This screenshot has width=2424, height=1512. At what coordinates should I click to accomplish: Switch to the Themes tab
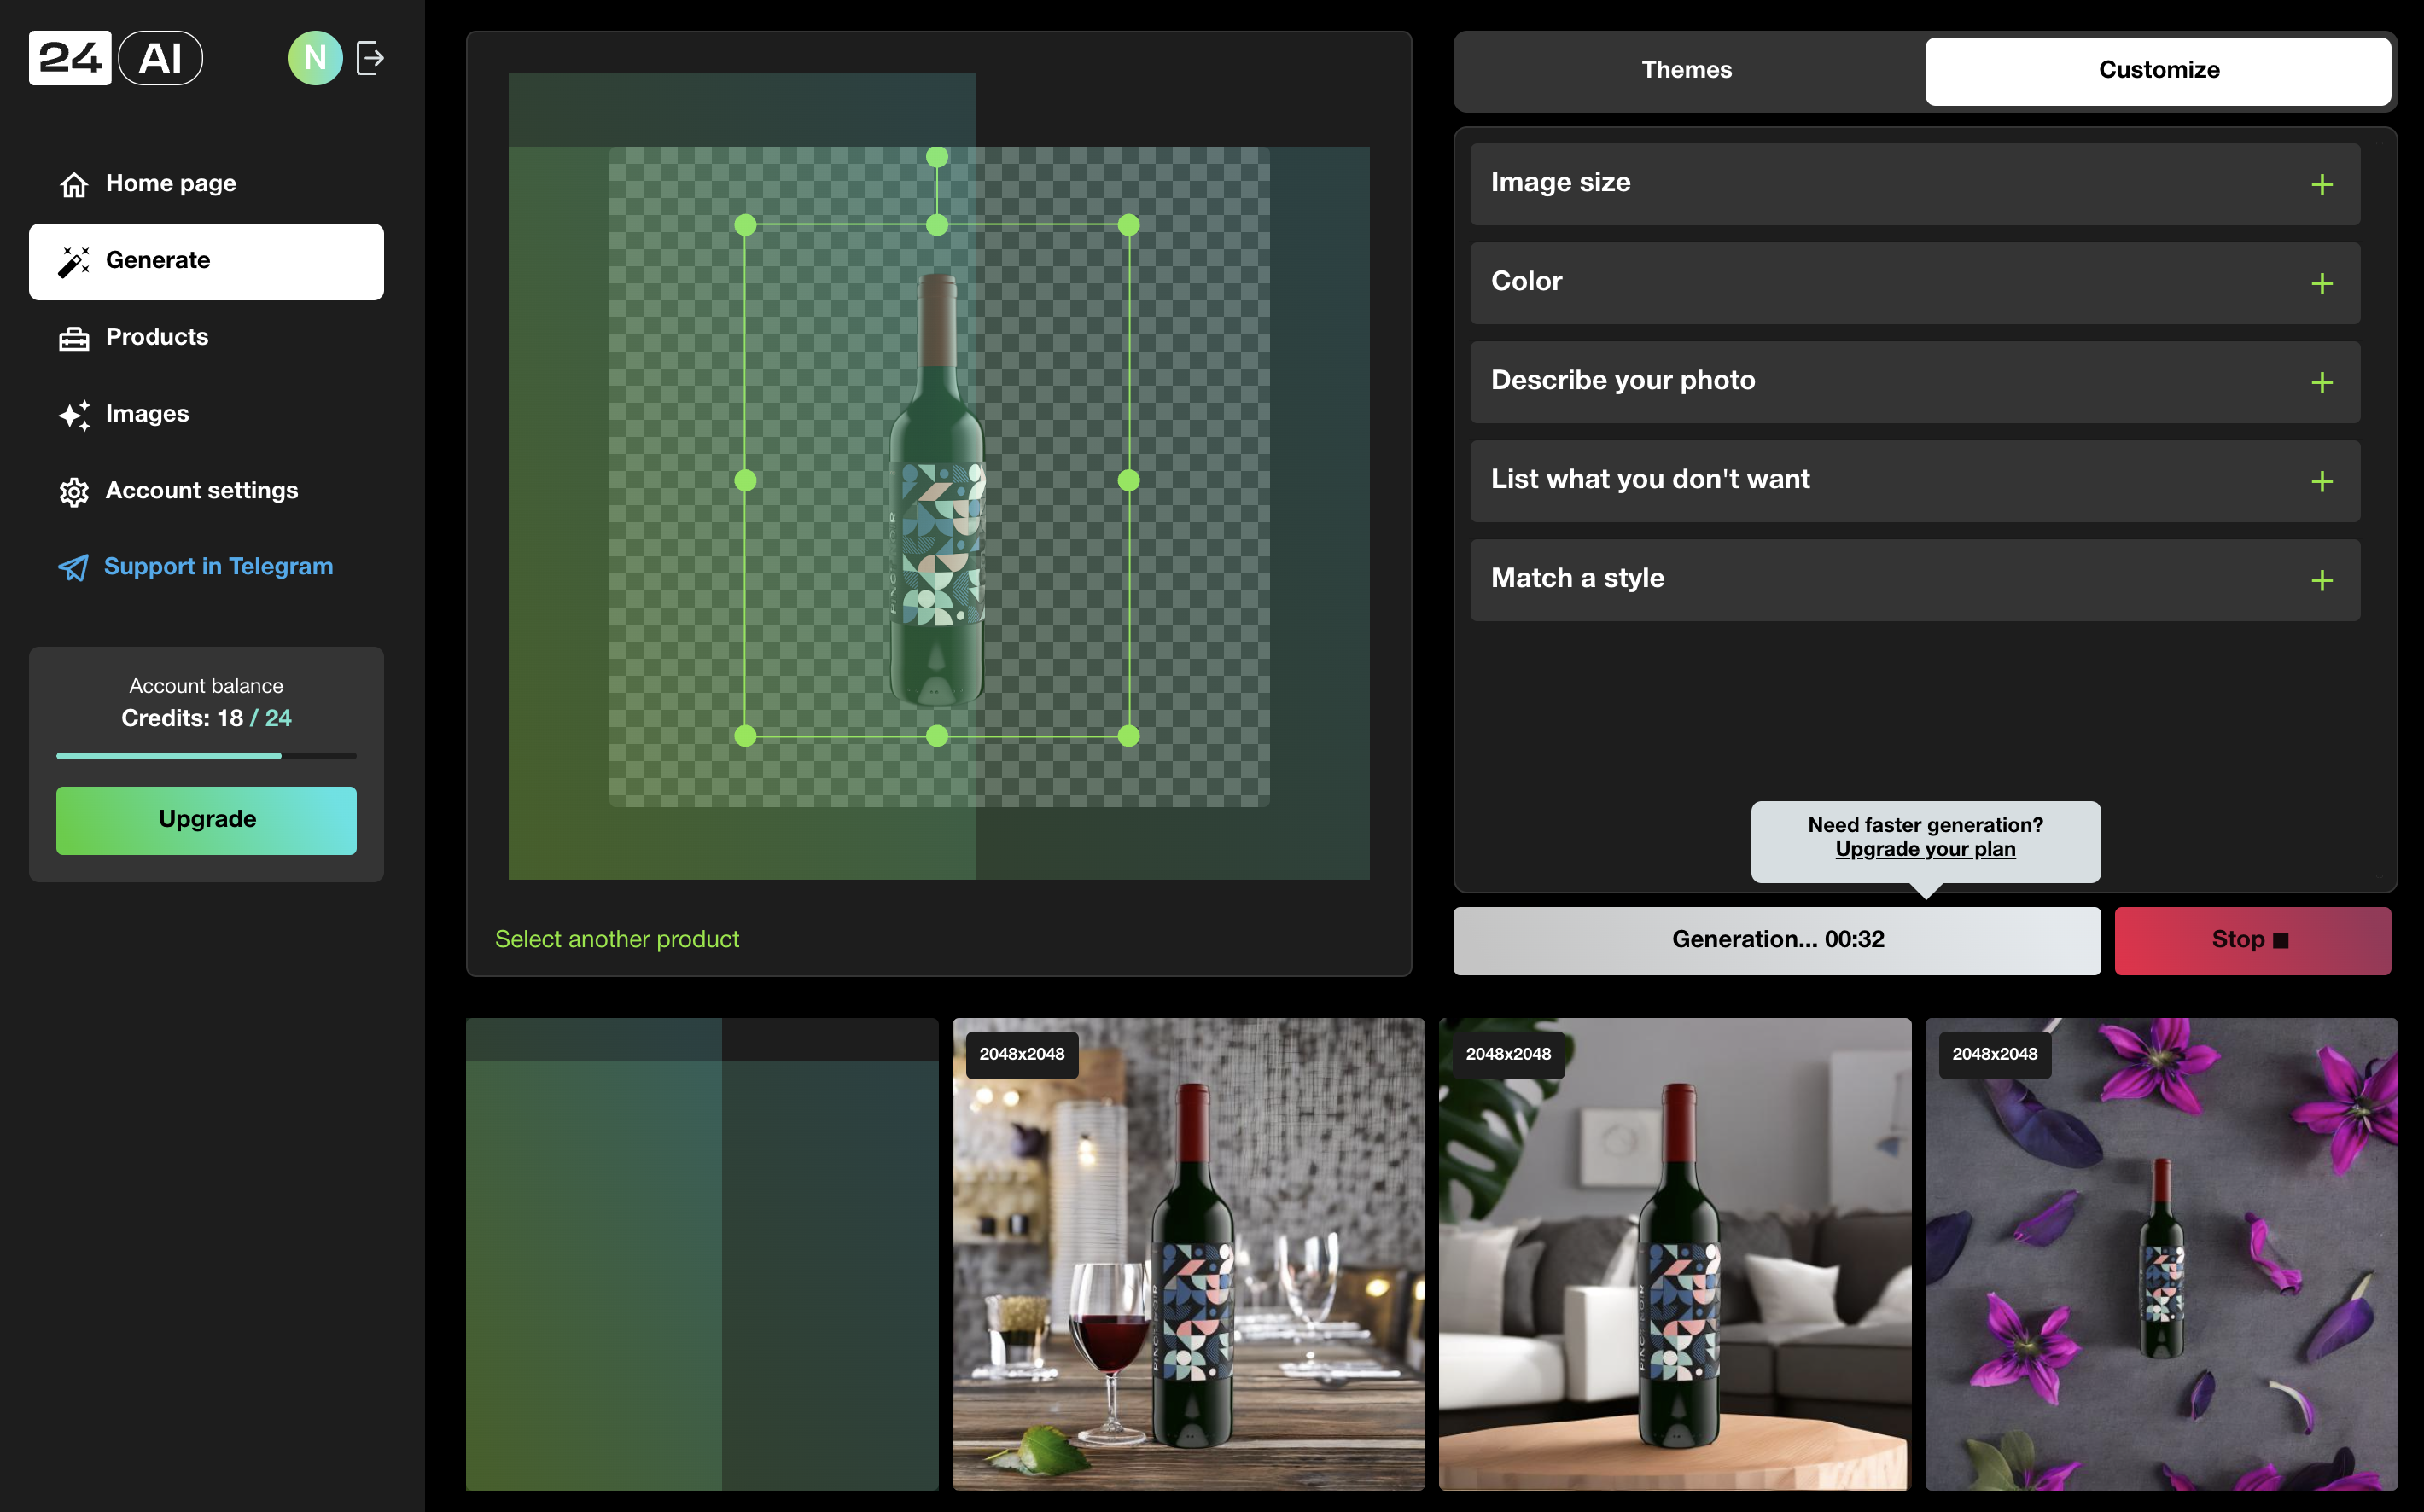pyautogui.click(x=1686, y=70)
